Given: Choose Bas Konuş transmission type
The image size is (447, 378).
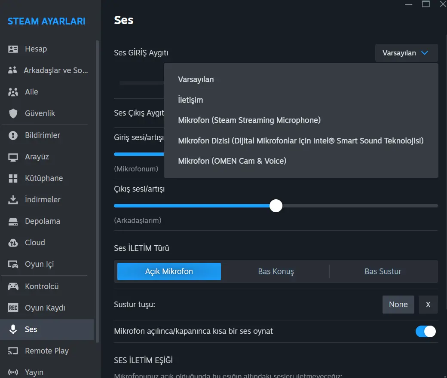Looking at the screenshot, I should click(276, 271).
